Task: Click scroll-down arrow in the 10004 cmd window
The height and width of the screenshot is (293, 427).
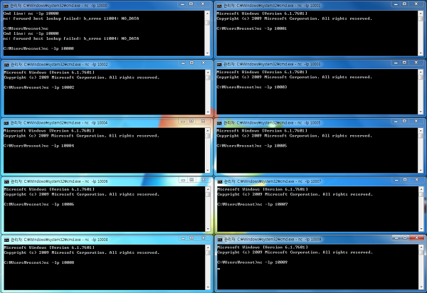Action: coord(208,171)
